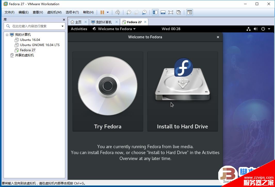Toggle the thumbnail bar view icon
The height and width of the screenshot is (187, 275).
pyautogui.click(x=163, y=12)
